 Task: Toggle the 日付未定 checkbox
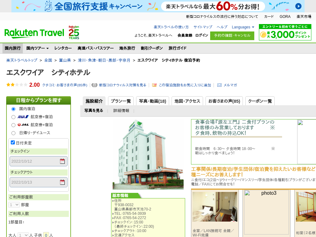coord(13,143)
